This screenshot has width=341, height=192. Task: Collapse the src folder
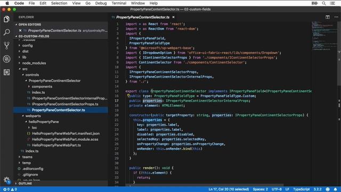[25, 69]
